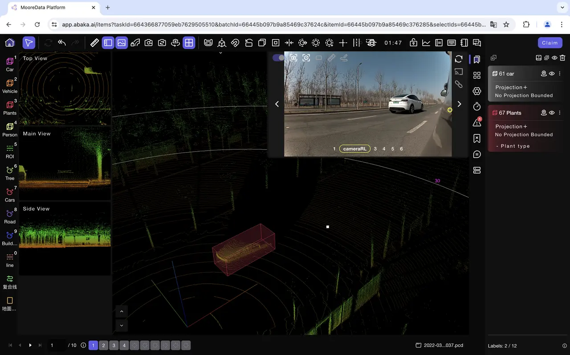Hide the 61 car label with eye icon
The height and width of the screenshot is (355, 570).
pos(552,74)
